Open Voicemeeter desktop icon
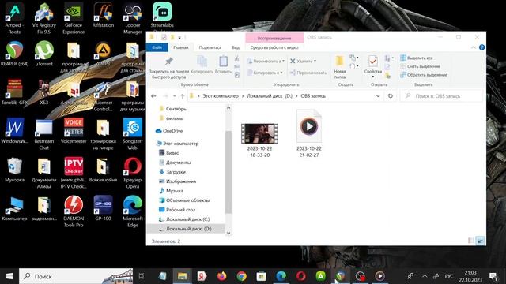 pyautogui.click(x=74, y=131)
